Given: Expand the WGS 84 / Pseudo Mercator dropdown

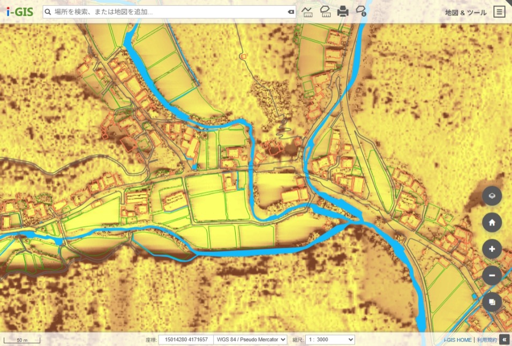Looking at the screenshot, I should (250, 340).
